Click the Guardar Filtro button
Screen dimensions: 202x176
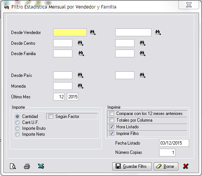132,166
